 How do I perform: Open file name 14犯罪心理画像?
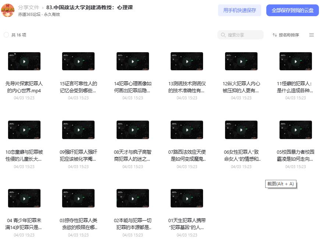tap(133, 87)
